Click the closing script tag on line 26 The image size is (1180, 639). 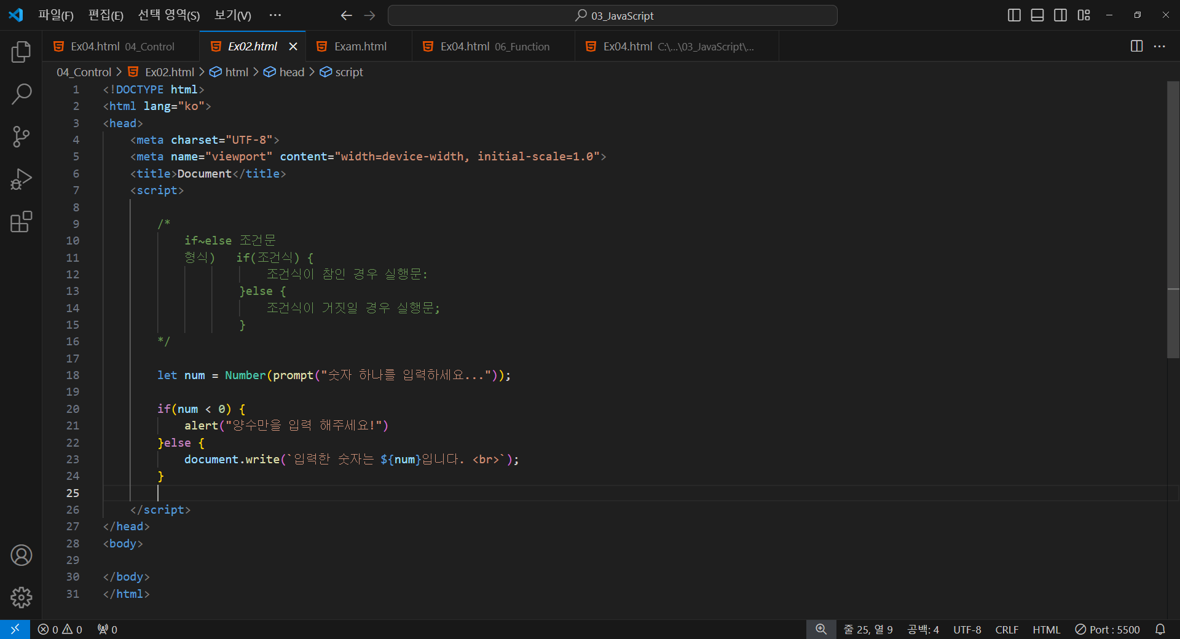click(160, 510)
